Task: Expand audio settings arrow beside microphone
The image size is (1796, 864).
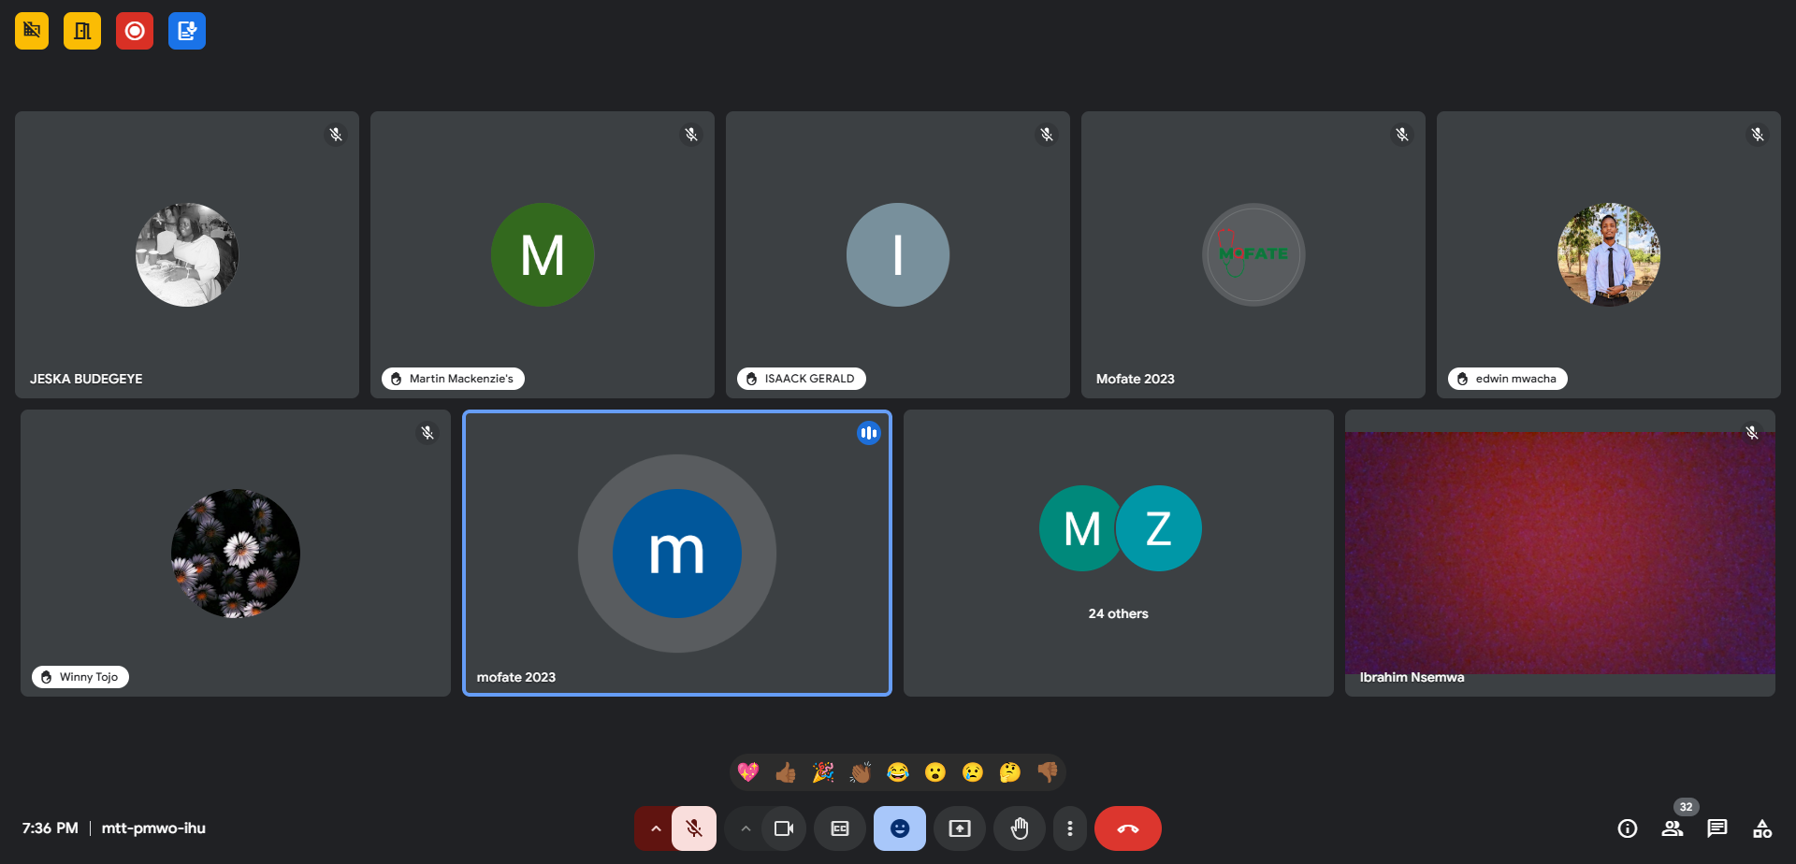Action: pyautogui.click(x=655, y=828)
